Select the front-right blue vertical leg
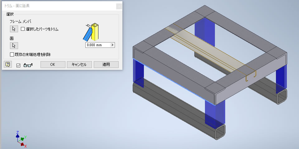The height and width of the screenshot is (149, 299). tap(215, 114)
